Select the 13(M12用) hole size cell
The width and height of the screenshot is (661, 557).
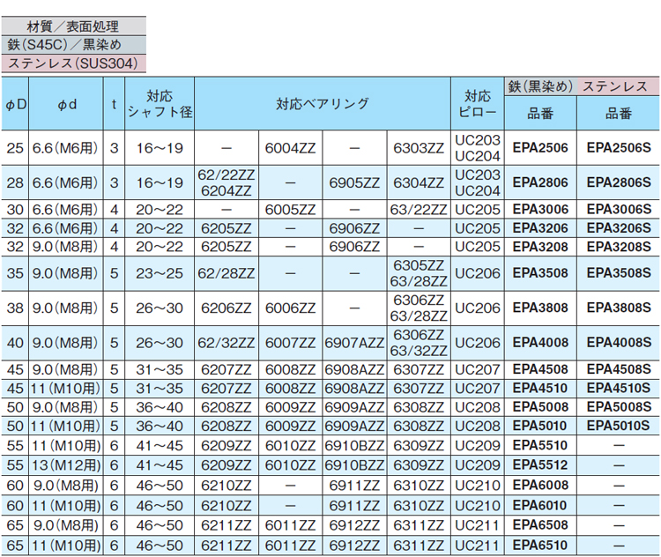[66, 464]
